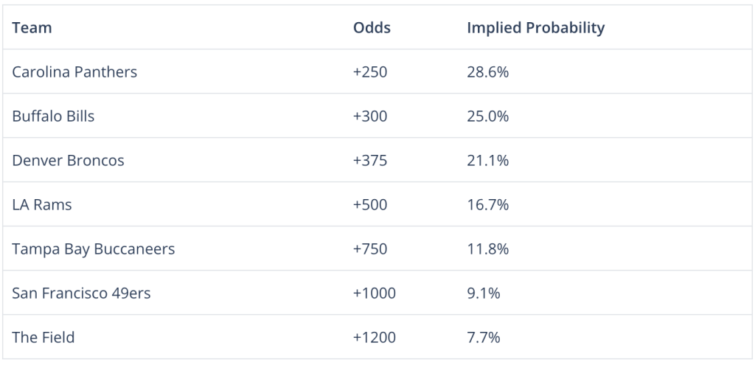
Task: Click the +300 odds value
Action: pos(370,116)
